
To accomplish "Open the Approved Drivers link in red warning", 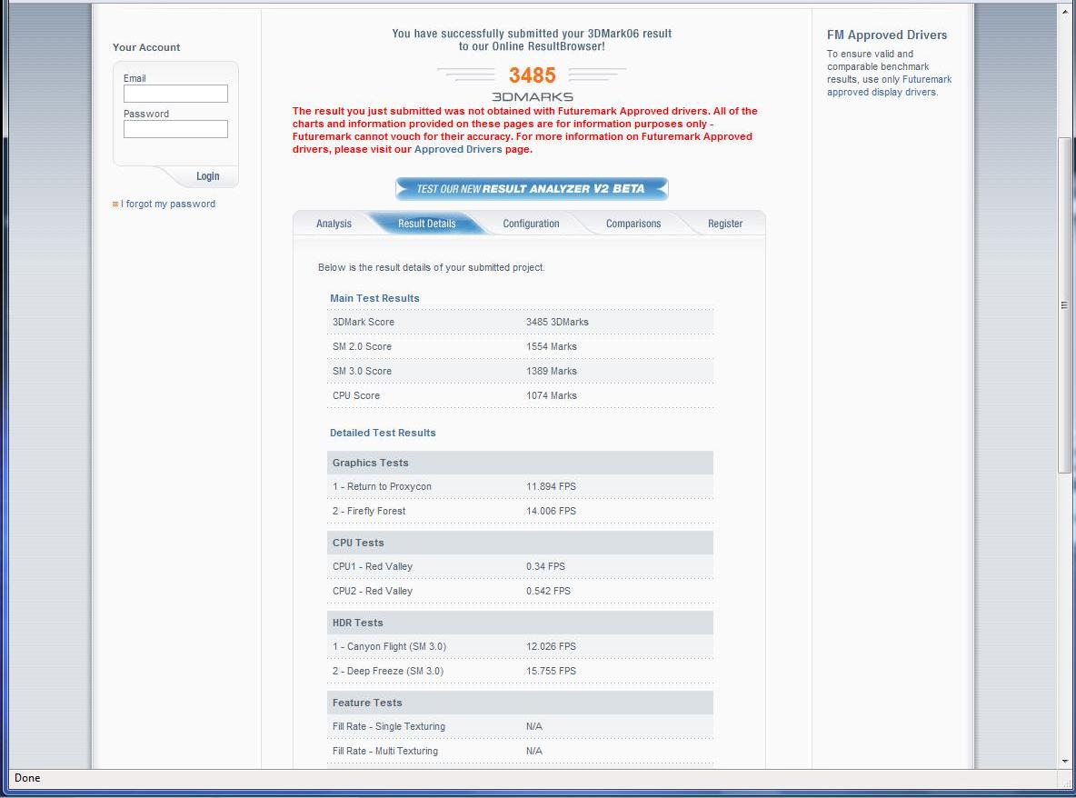I will coord(458,150).
